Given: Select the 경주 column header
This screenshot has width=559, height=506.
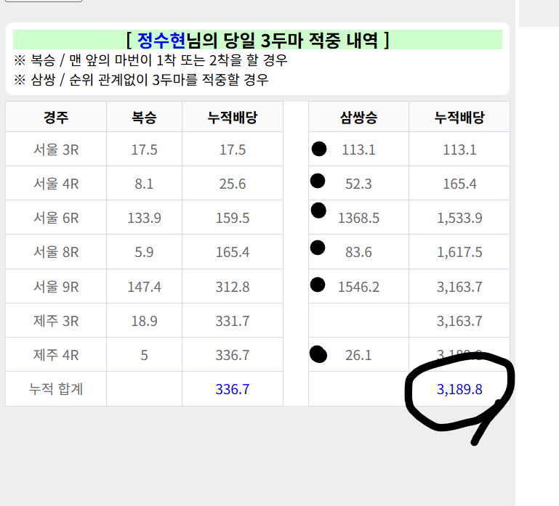Looking at the screenshot, I should [56, 118].
